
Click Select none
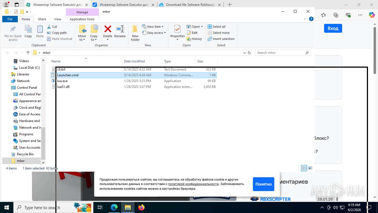click(218, 33)
